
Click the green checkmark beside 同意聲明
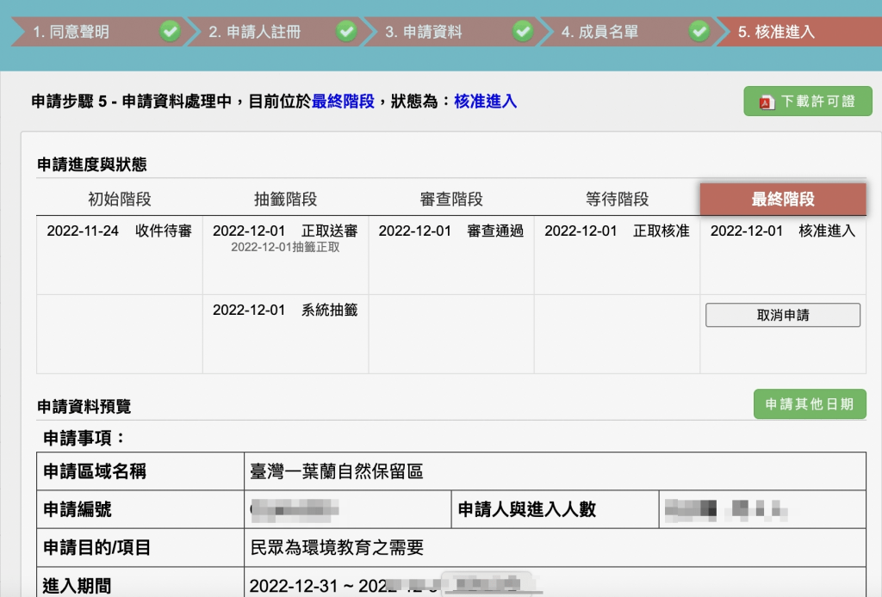(x=170, y=32)
